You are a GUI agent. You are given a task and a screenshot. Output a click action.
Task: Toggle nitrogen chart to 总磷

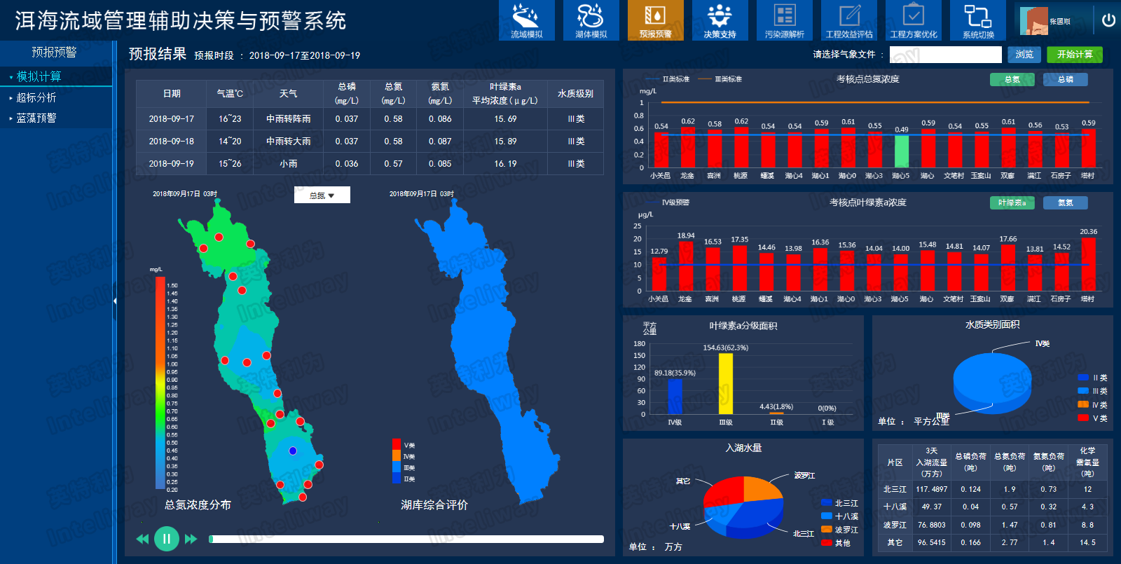pyautogui.click(x=1065, y=79)
